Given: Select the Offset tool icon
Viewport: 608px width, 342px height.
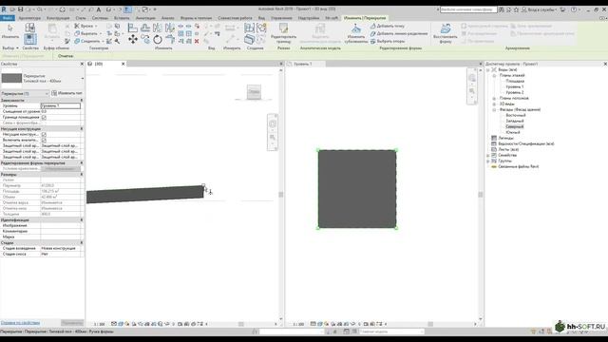Looking at the screenshot, I should click(x=145, y=28).
